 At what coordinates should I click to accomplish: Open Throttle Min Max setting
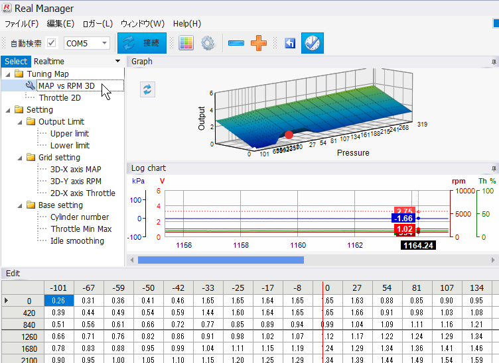tap(81, 229)
